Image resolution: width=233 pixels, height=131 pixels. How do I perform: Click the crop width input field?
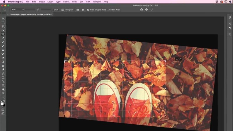[30, 10]
